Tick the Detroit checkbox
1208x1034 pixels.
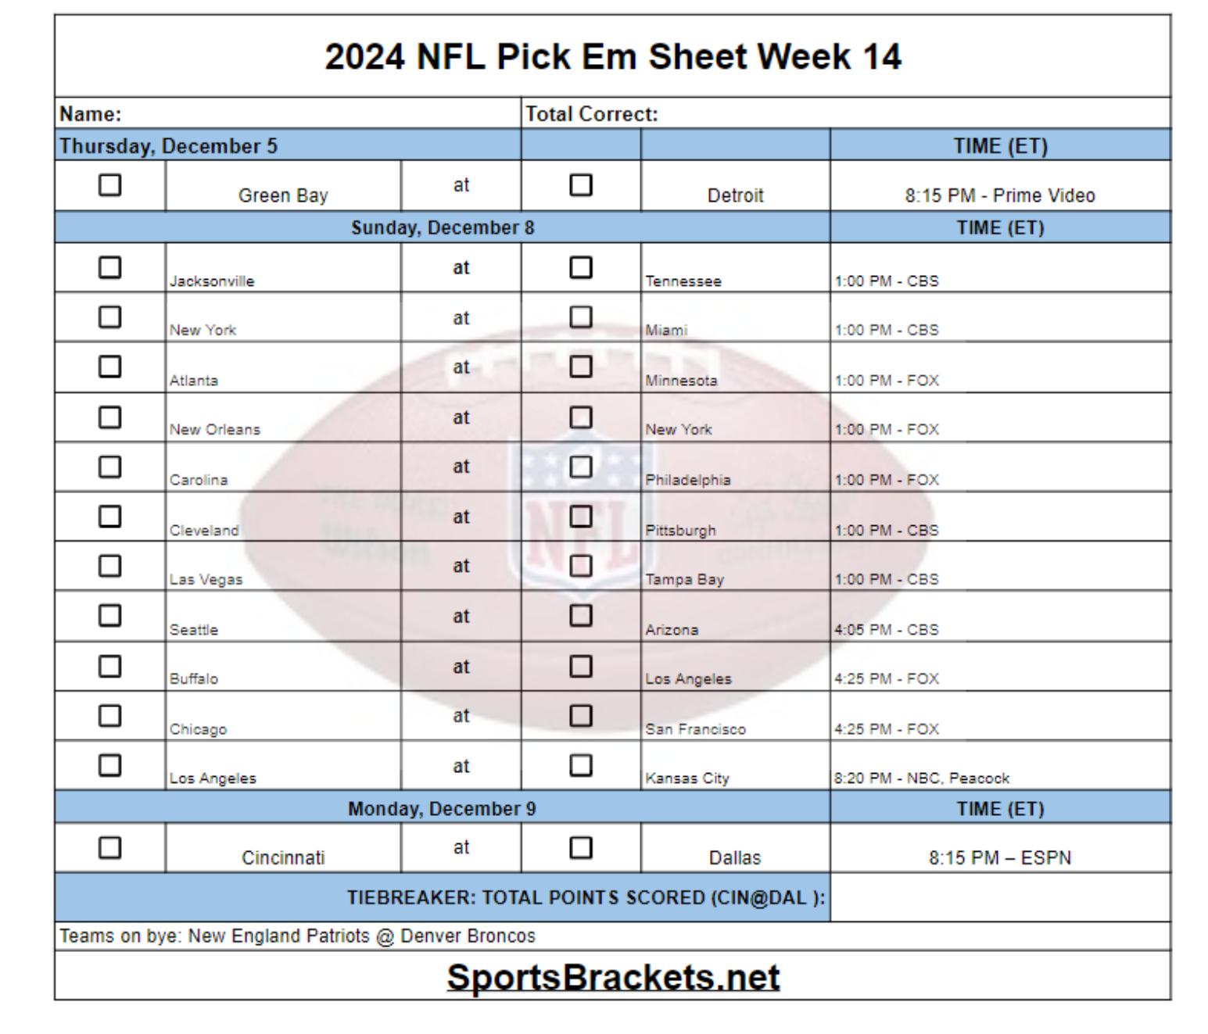pos(581,185)
